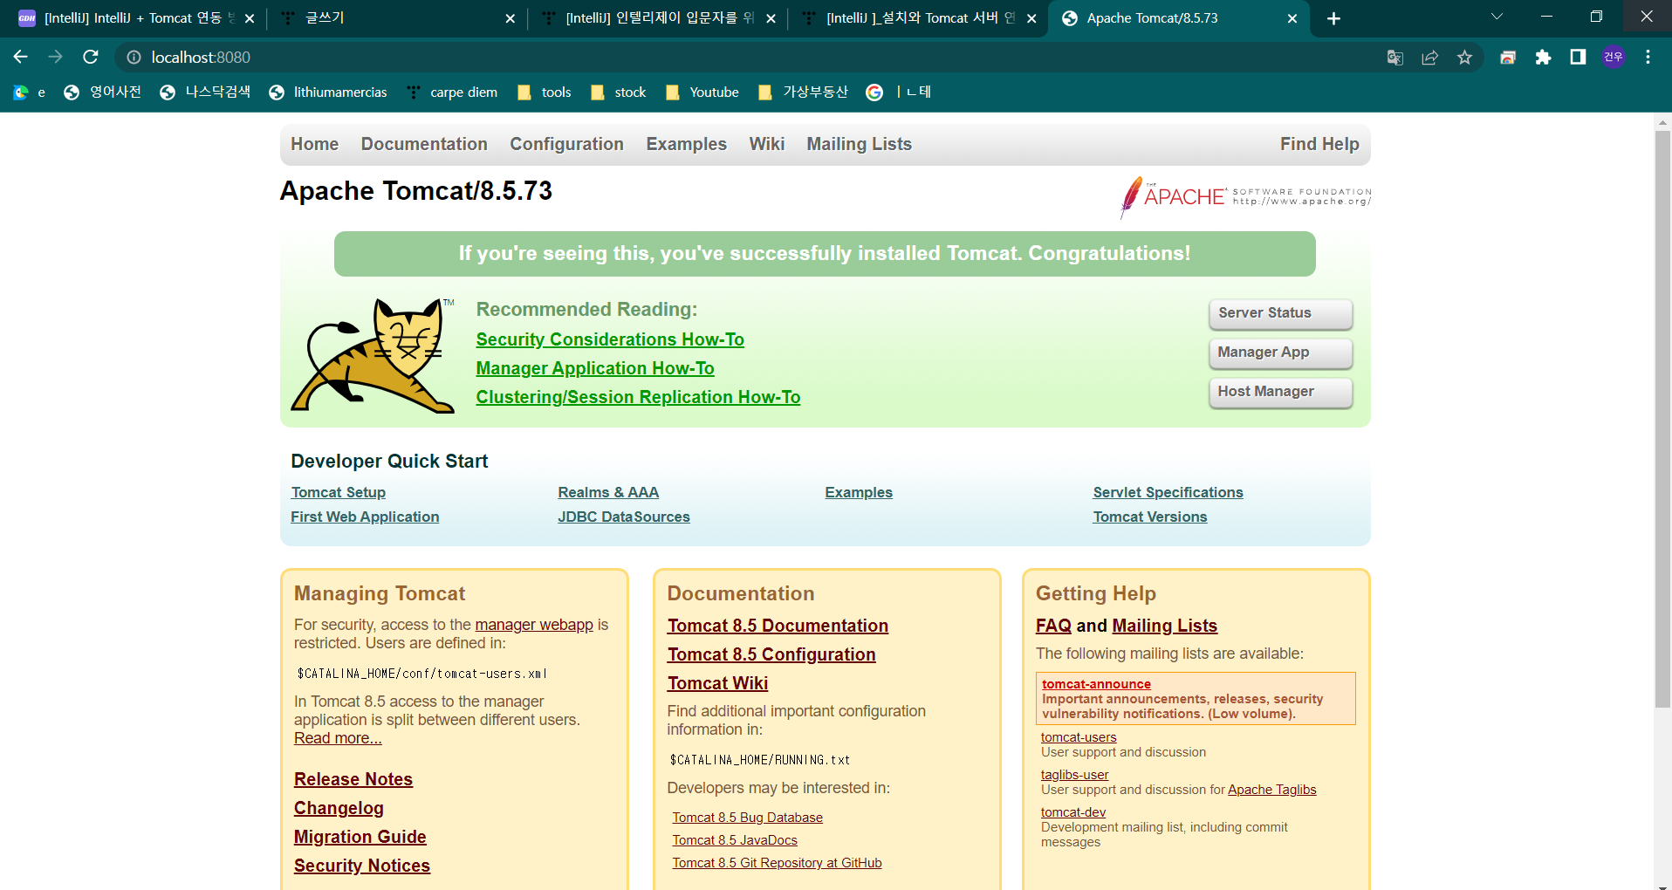
Task: Select Mailing Lists in Tomcat navigation bar
Action: [x=859, y=144]
